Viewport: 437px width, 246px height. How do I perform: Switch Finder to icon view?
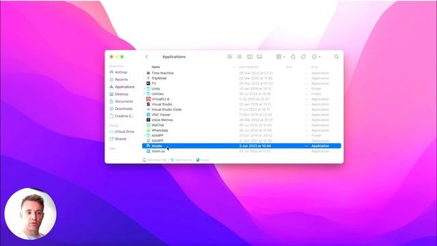(229, 57)
